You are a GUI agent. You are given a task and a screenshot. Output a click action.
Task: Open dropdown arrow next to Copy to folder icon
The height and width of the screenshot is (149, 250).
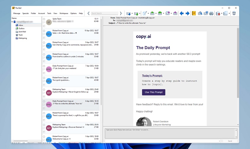point(229,13)
